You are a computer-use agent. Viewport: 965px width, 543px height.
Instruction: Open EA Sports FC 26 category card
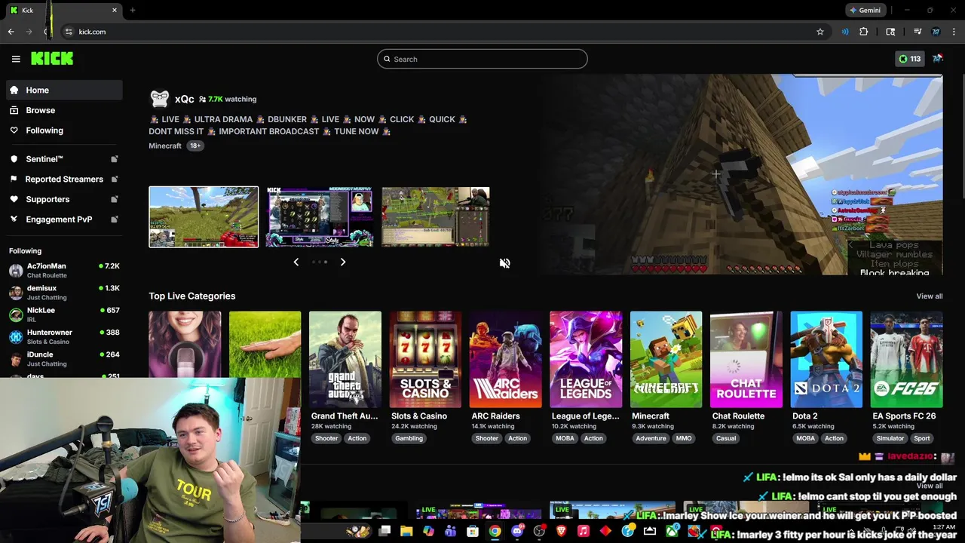906,359
